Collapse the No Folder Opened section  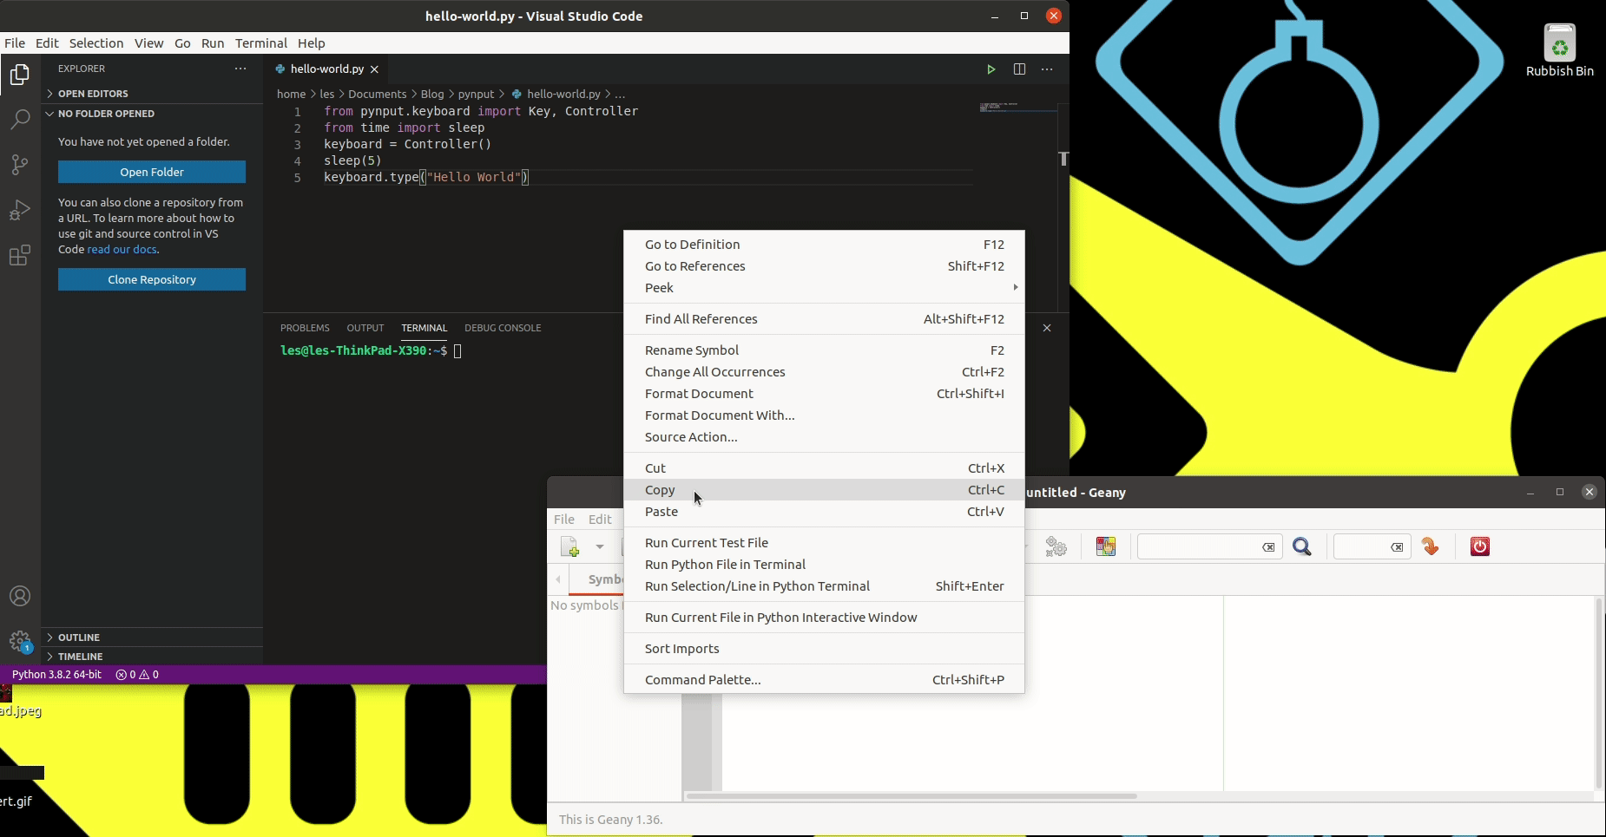click(x=106, y=114)
